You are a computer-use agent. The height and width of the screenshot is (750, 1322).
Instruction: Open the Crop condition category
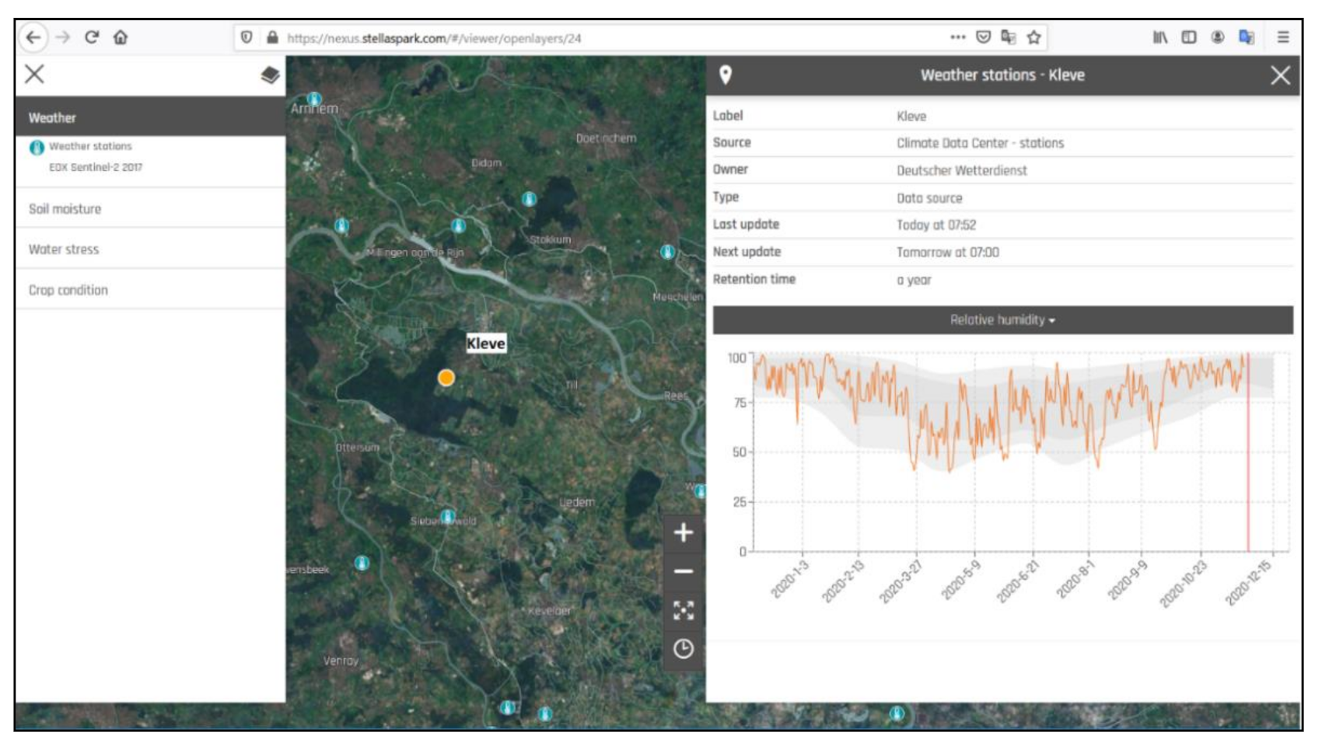(x=68, y=290)
